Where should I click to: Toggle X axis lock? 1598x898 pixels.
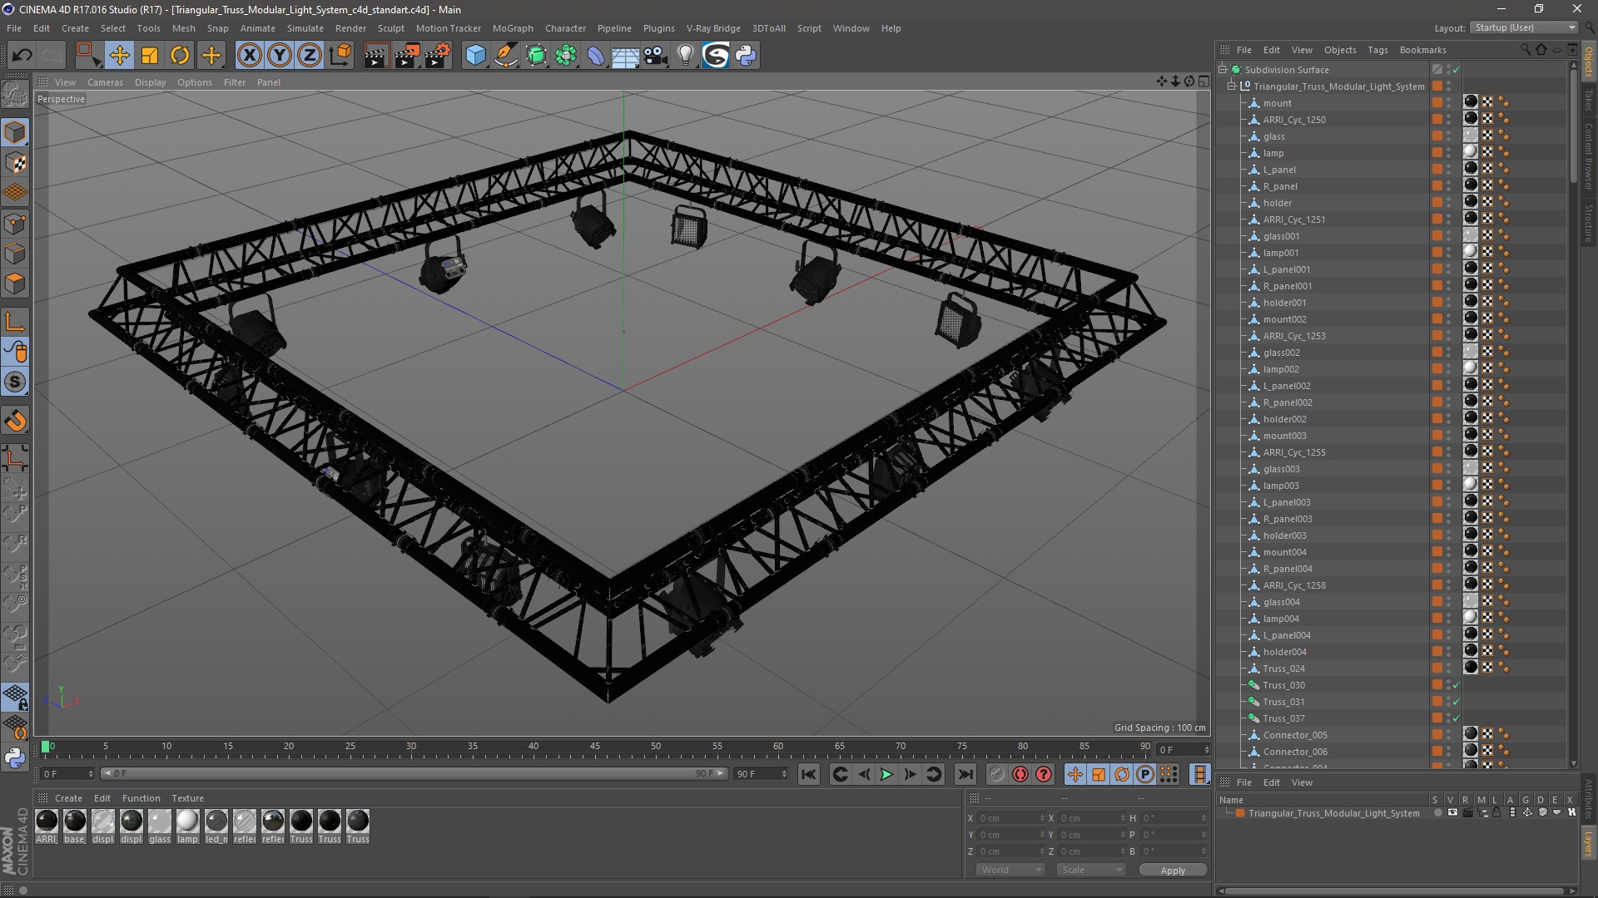(249, 56)
